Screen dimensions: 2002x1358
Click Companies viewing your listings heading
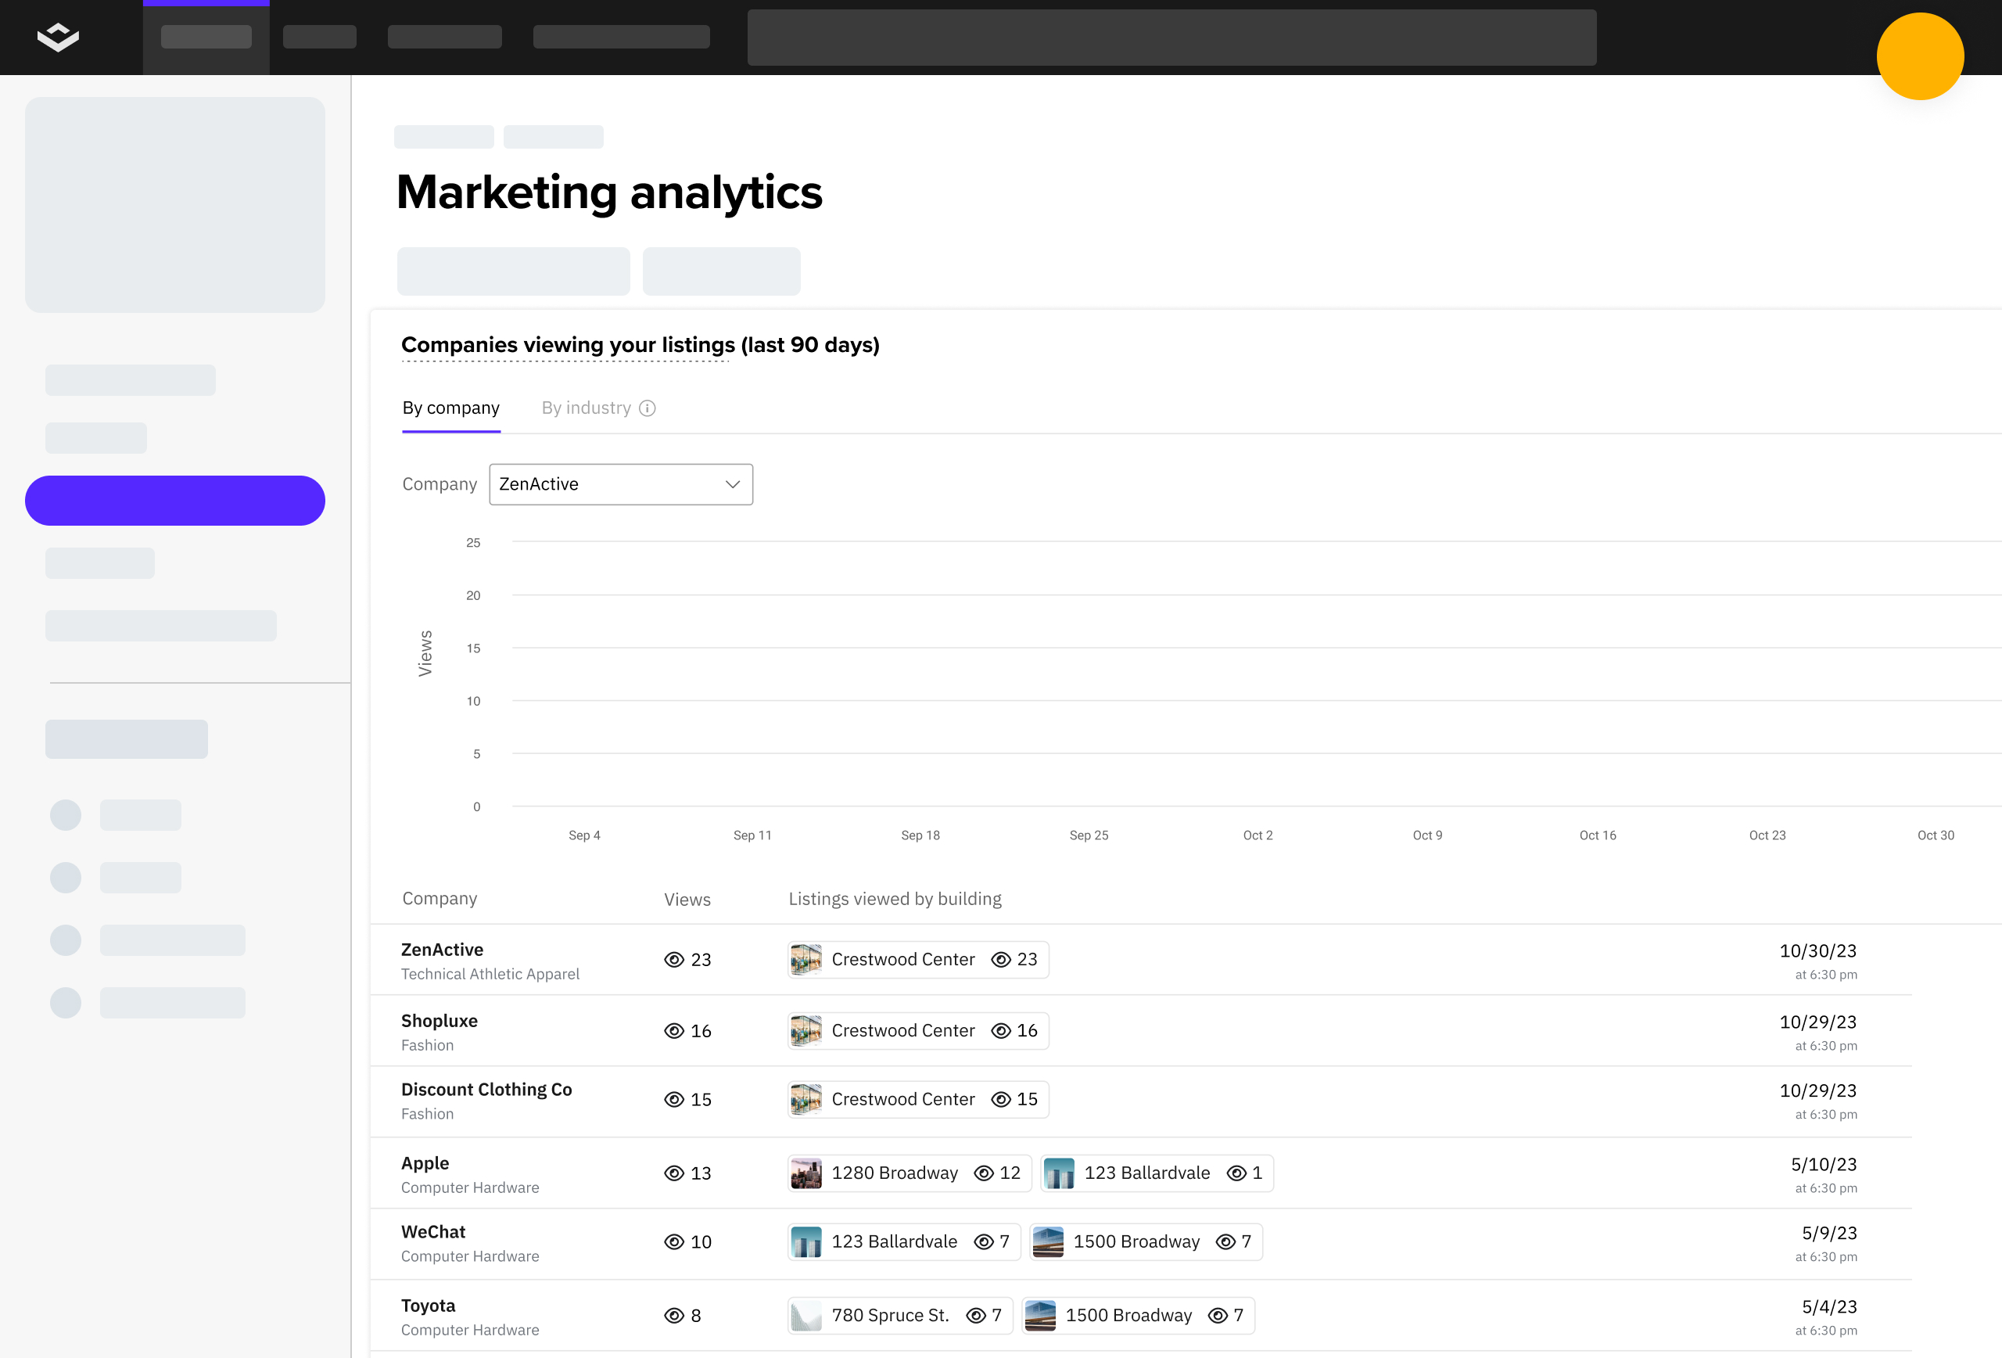click(x=640, y=345)
